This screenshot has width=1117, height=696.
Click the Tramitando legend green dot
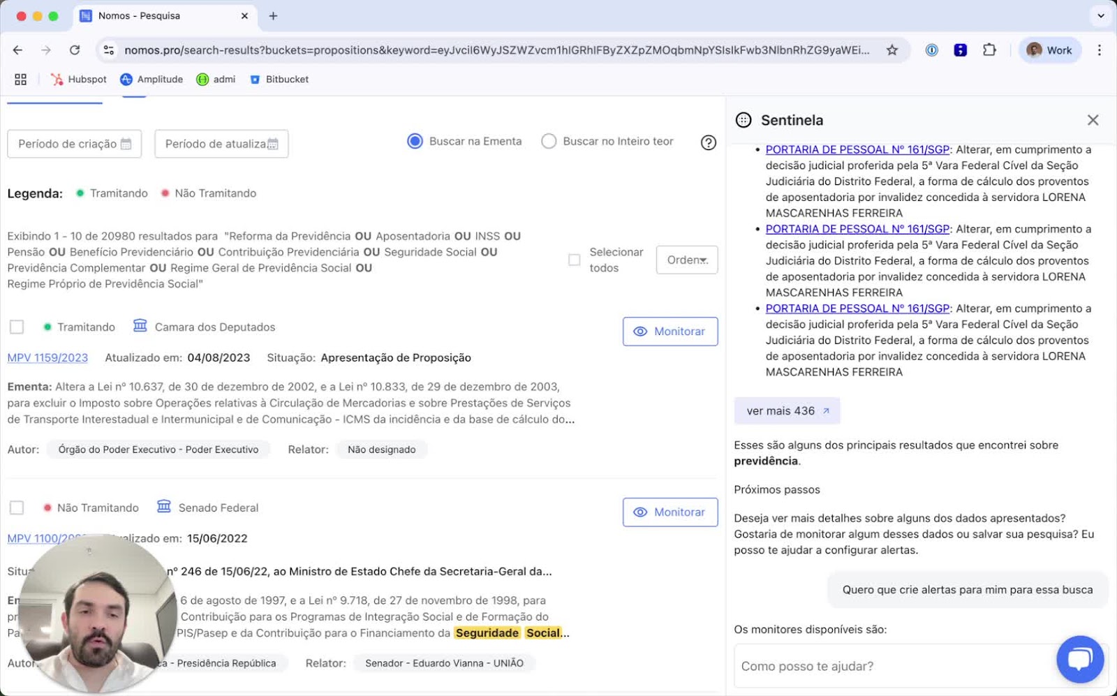[x=80, y=193]
